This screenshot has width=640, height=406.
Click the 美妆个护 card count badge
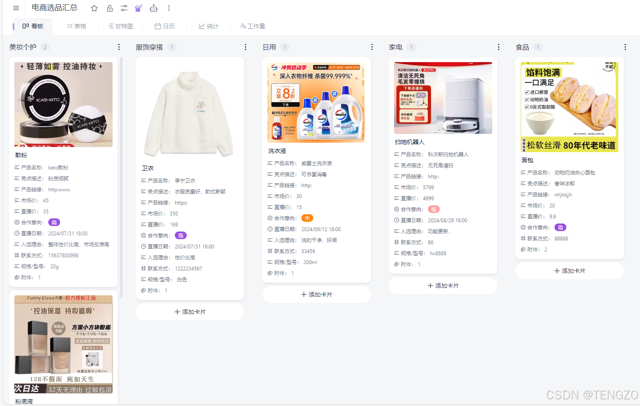click(45, 47)
